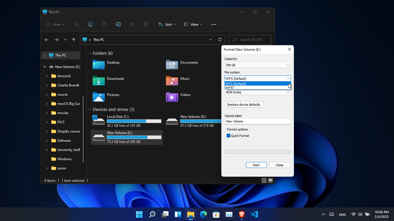Click the Delete trash icon in toolbar
The width and height of the screenshot is (394, 221).
click(146, 24)
